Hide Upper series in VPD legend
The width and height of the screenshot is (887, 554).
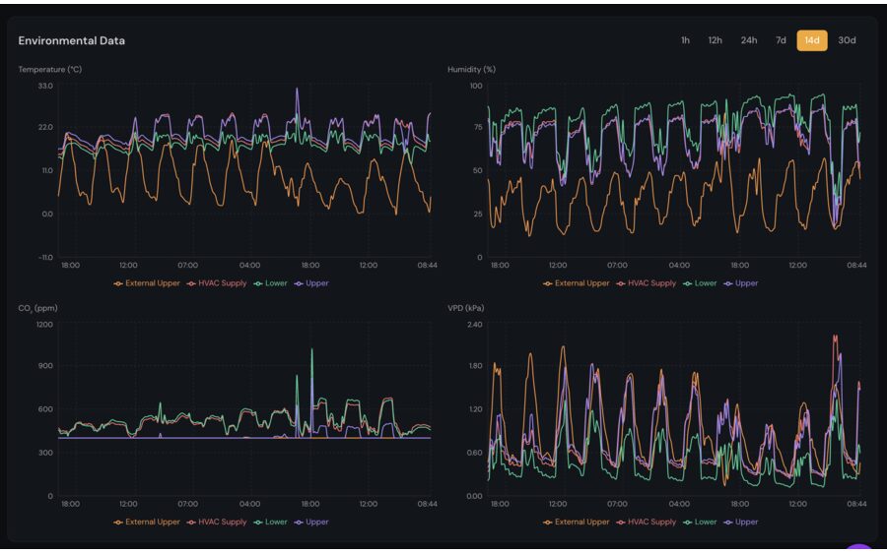click(x=741, y=523)
